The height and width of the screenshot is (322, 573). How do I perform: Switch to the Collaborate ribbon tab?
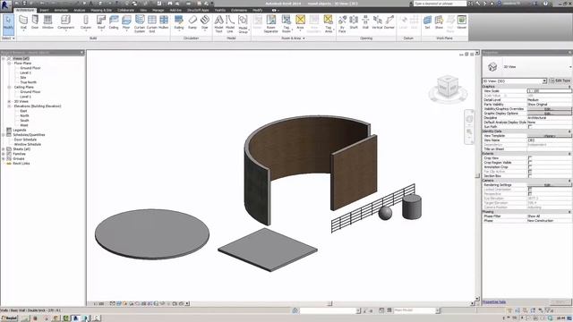pos(126,10)
